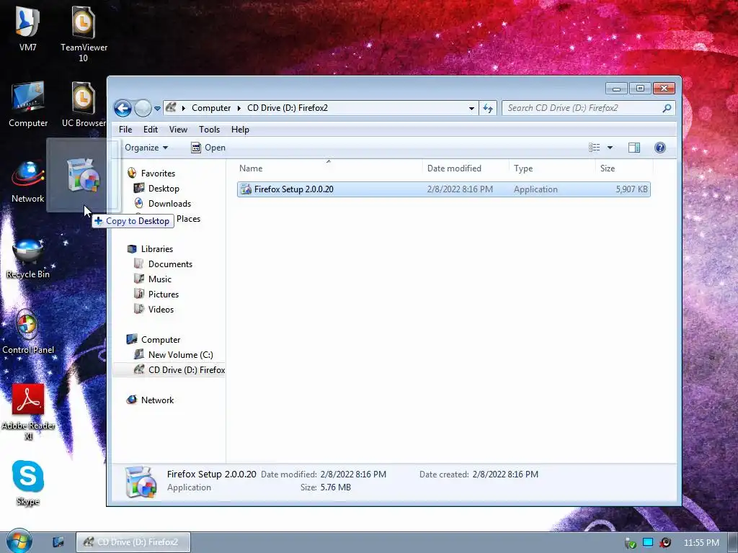Click the blue monitor icon in tray
The image size is (738, 553).
click(648, 543)
